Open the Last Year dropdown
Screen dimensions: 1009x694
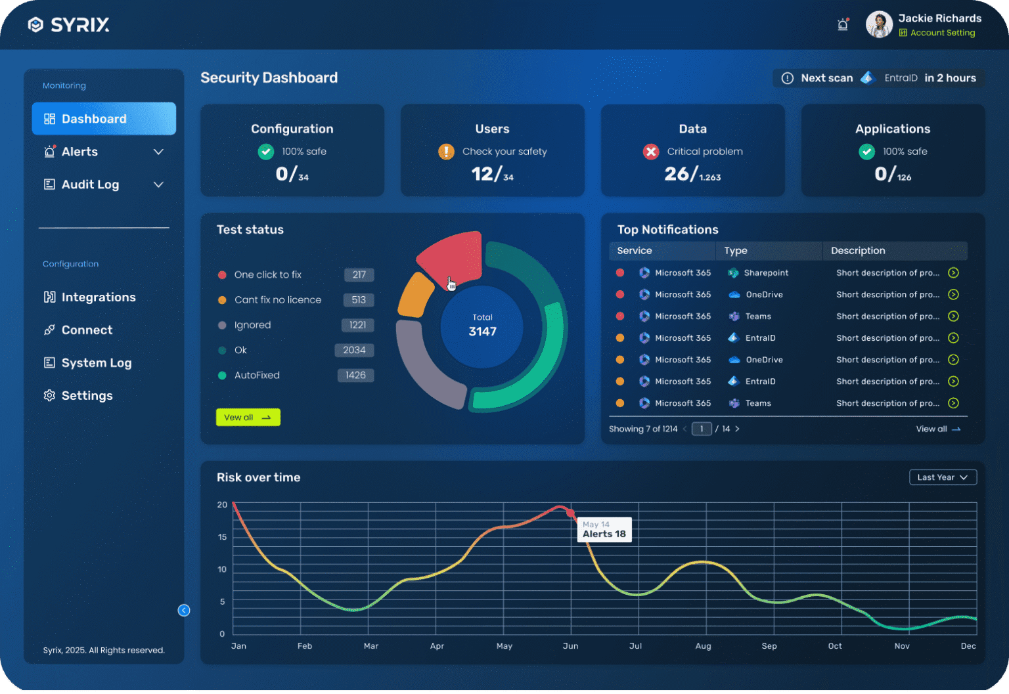pyautogui.click(x=943, y=477)
